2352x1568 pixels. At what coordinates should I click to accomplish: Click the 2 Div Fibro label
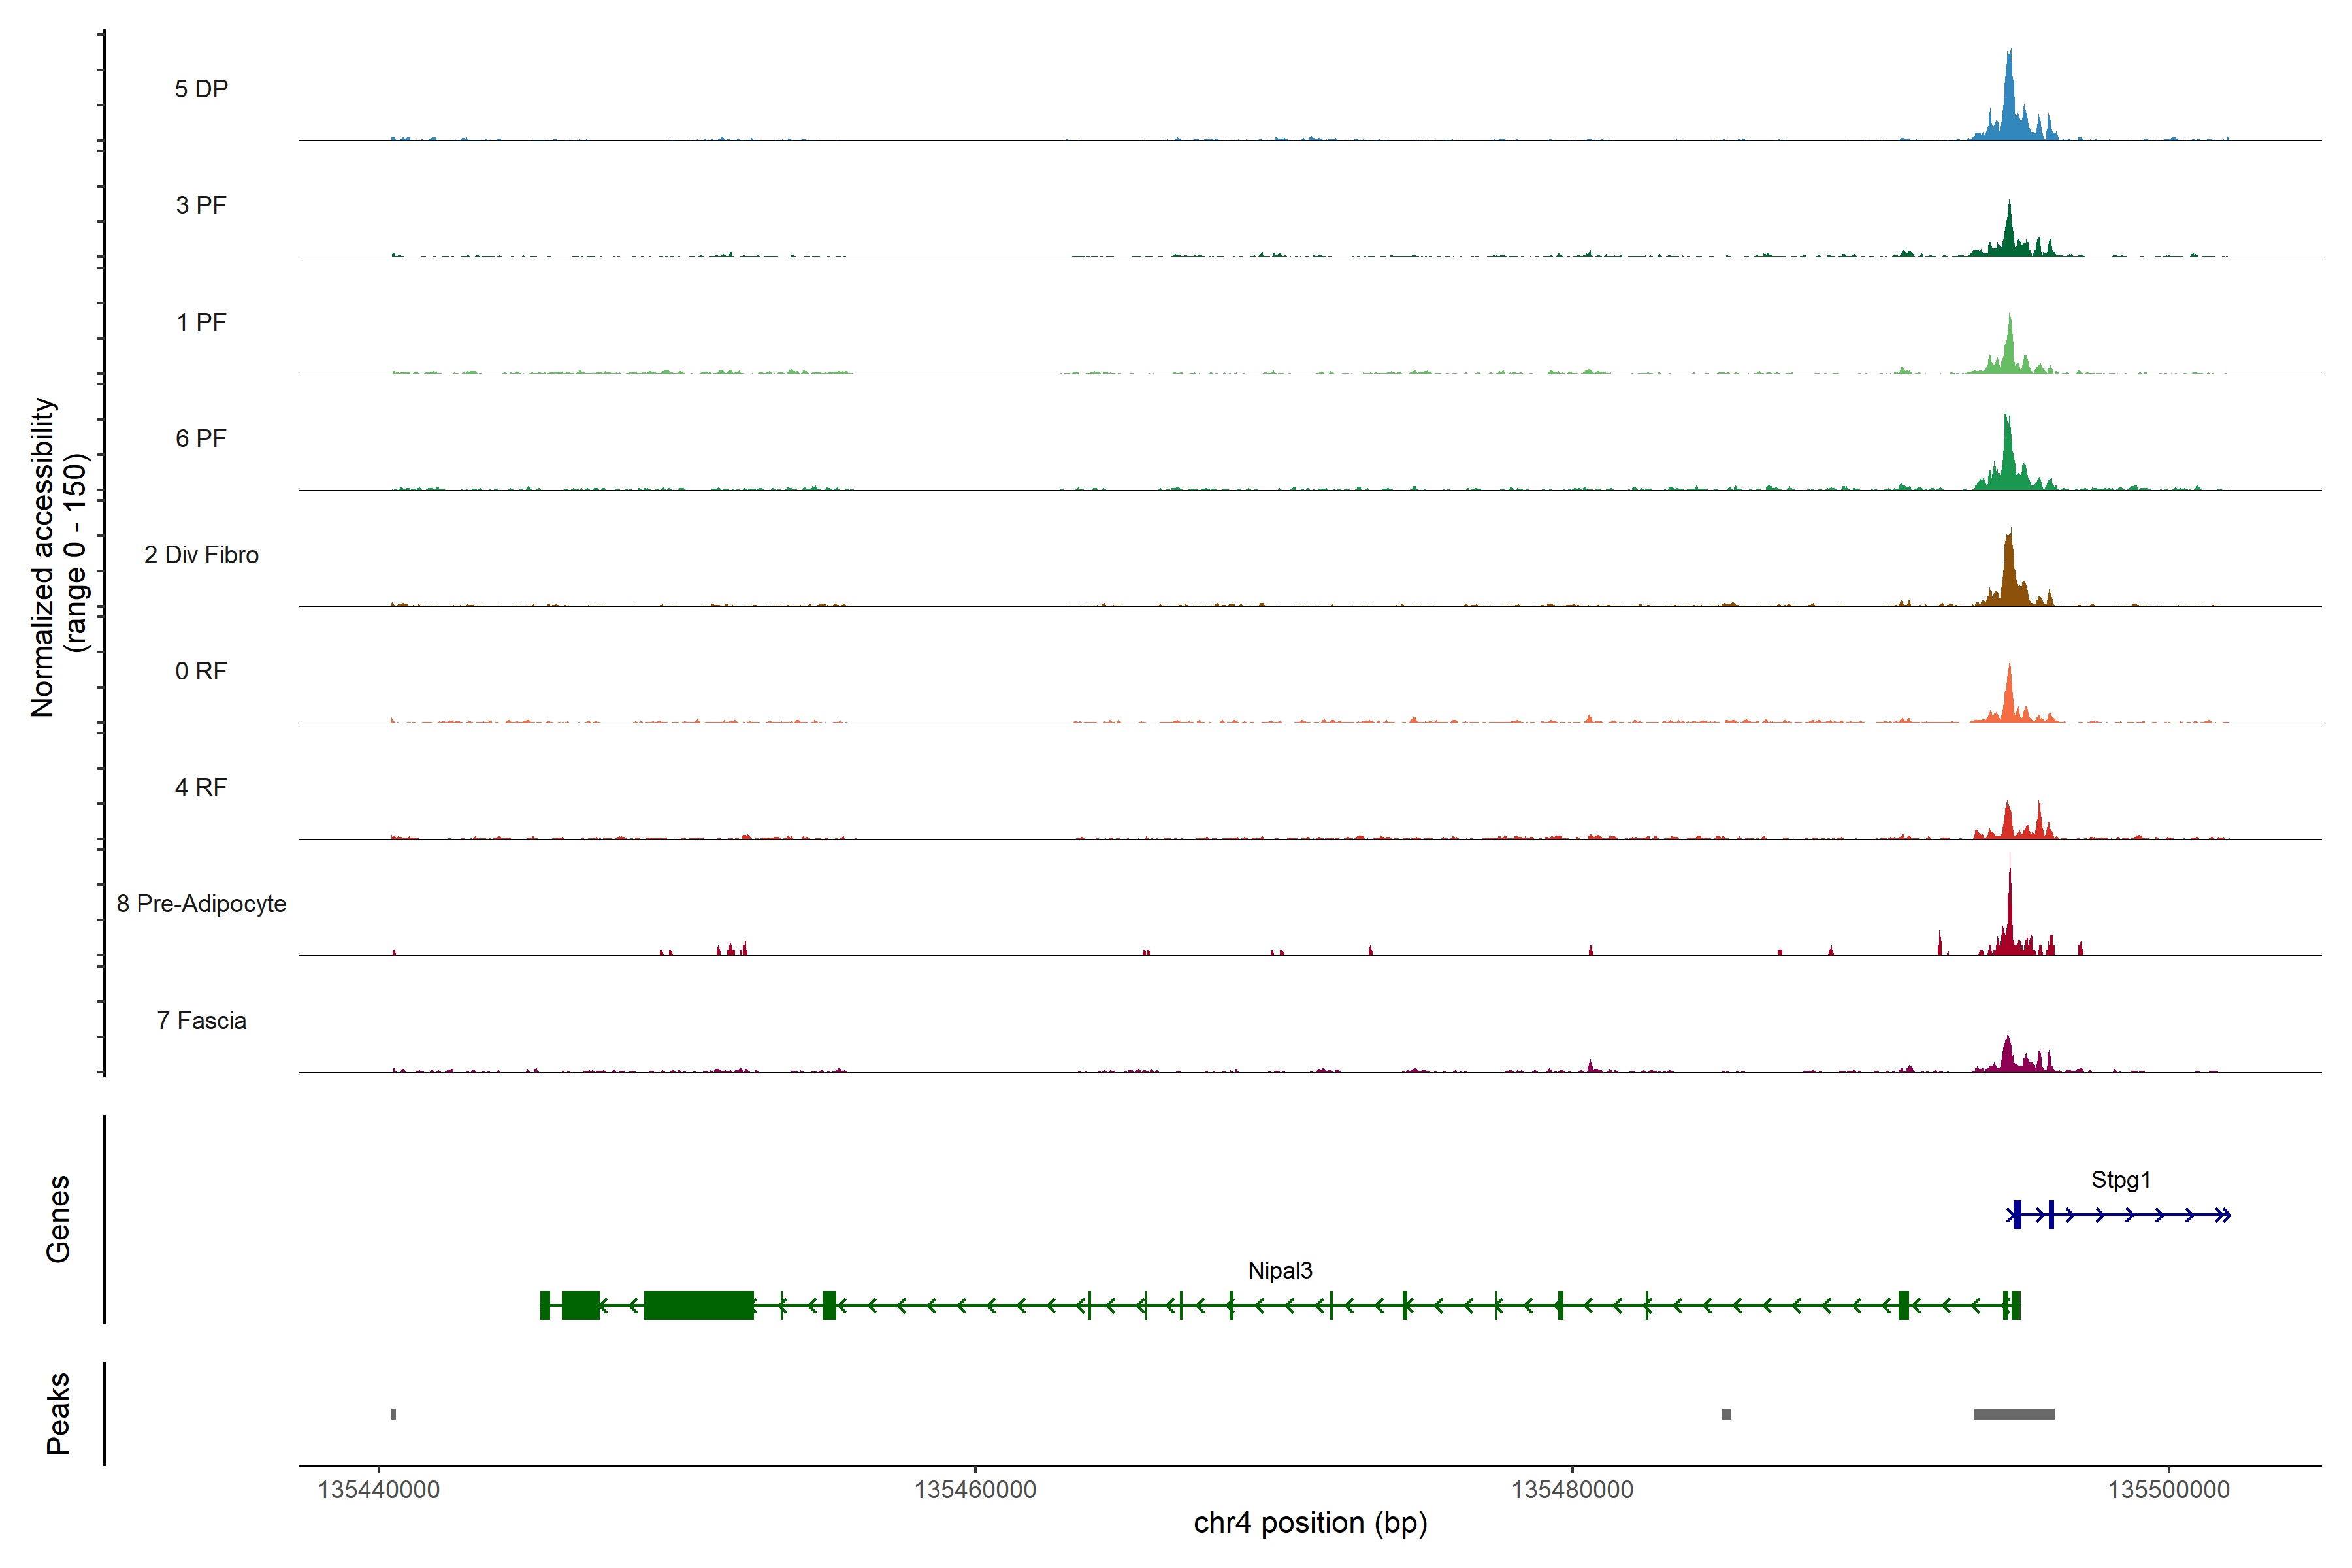coord(201,555)
